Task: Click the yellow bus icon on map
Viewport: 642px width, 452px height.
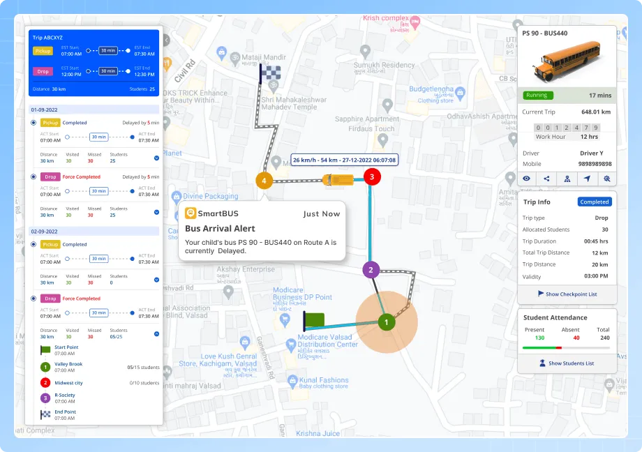Action: 336,180
